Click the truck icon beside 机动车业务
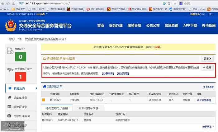Viewport: 218px width, 132px height. [x=10, y=98]
